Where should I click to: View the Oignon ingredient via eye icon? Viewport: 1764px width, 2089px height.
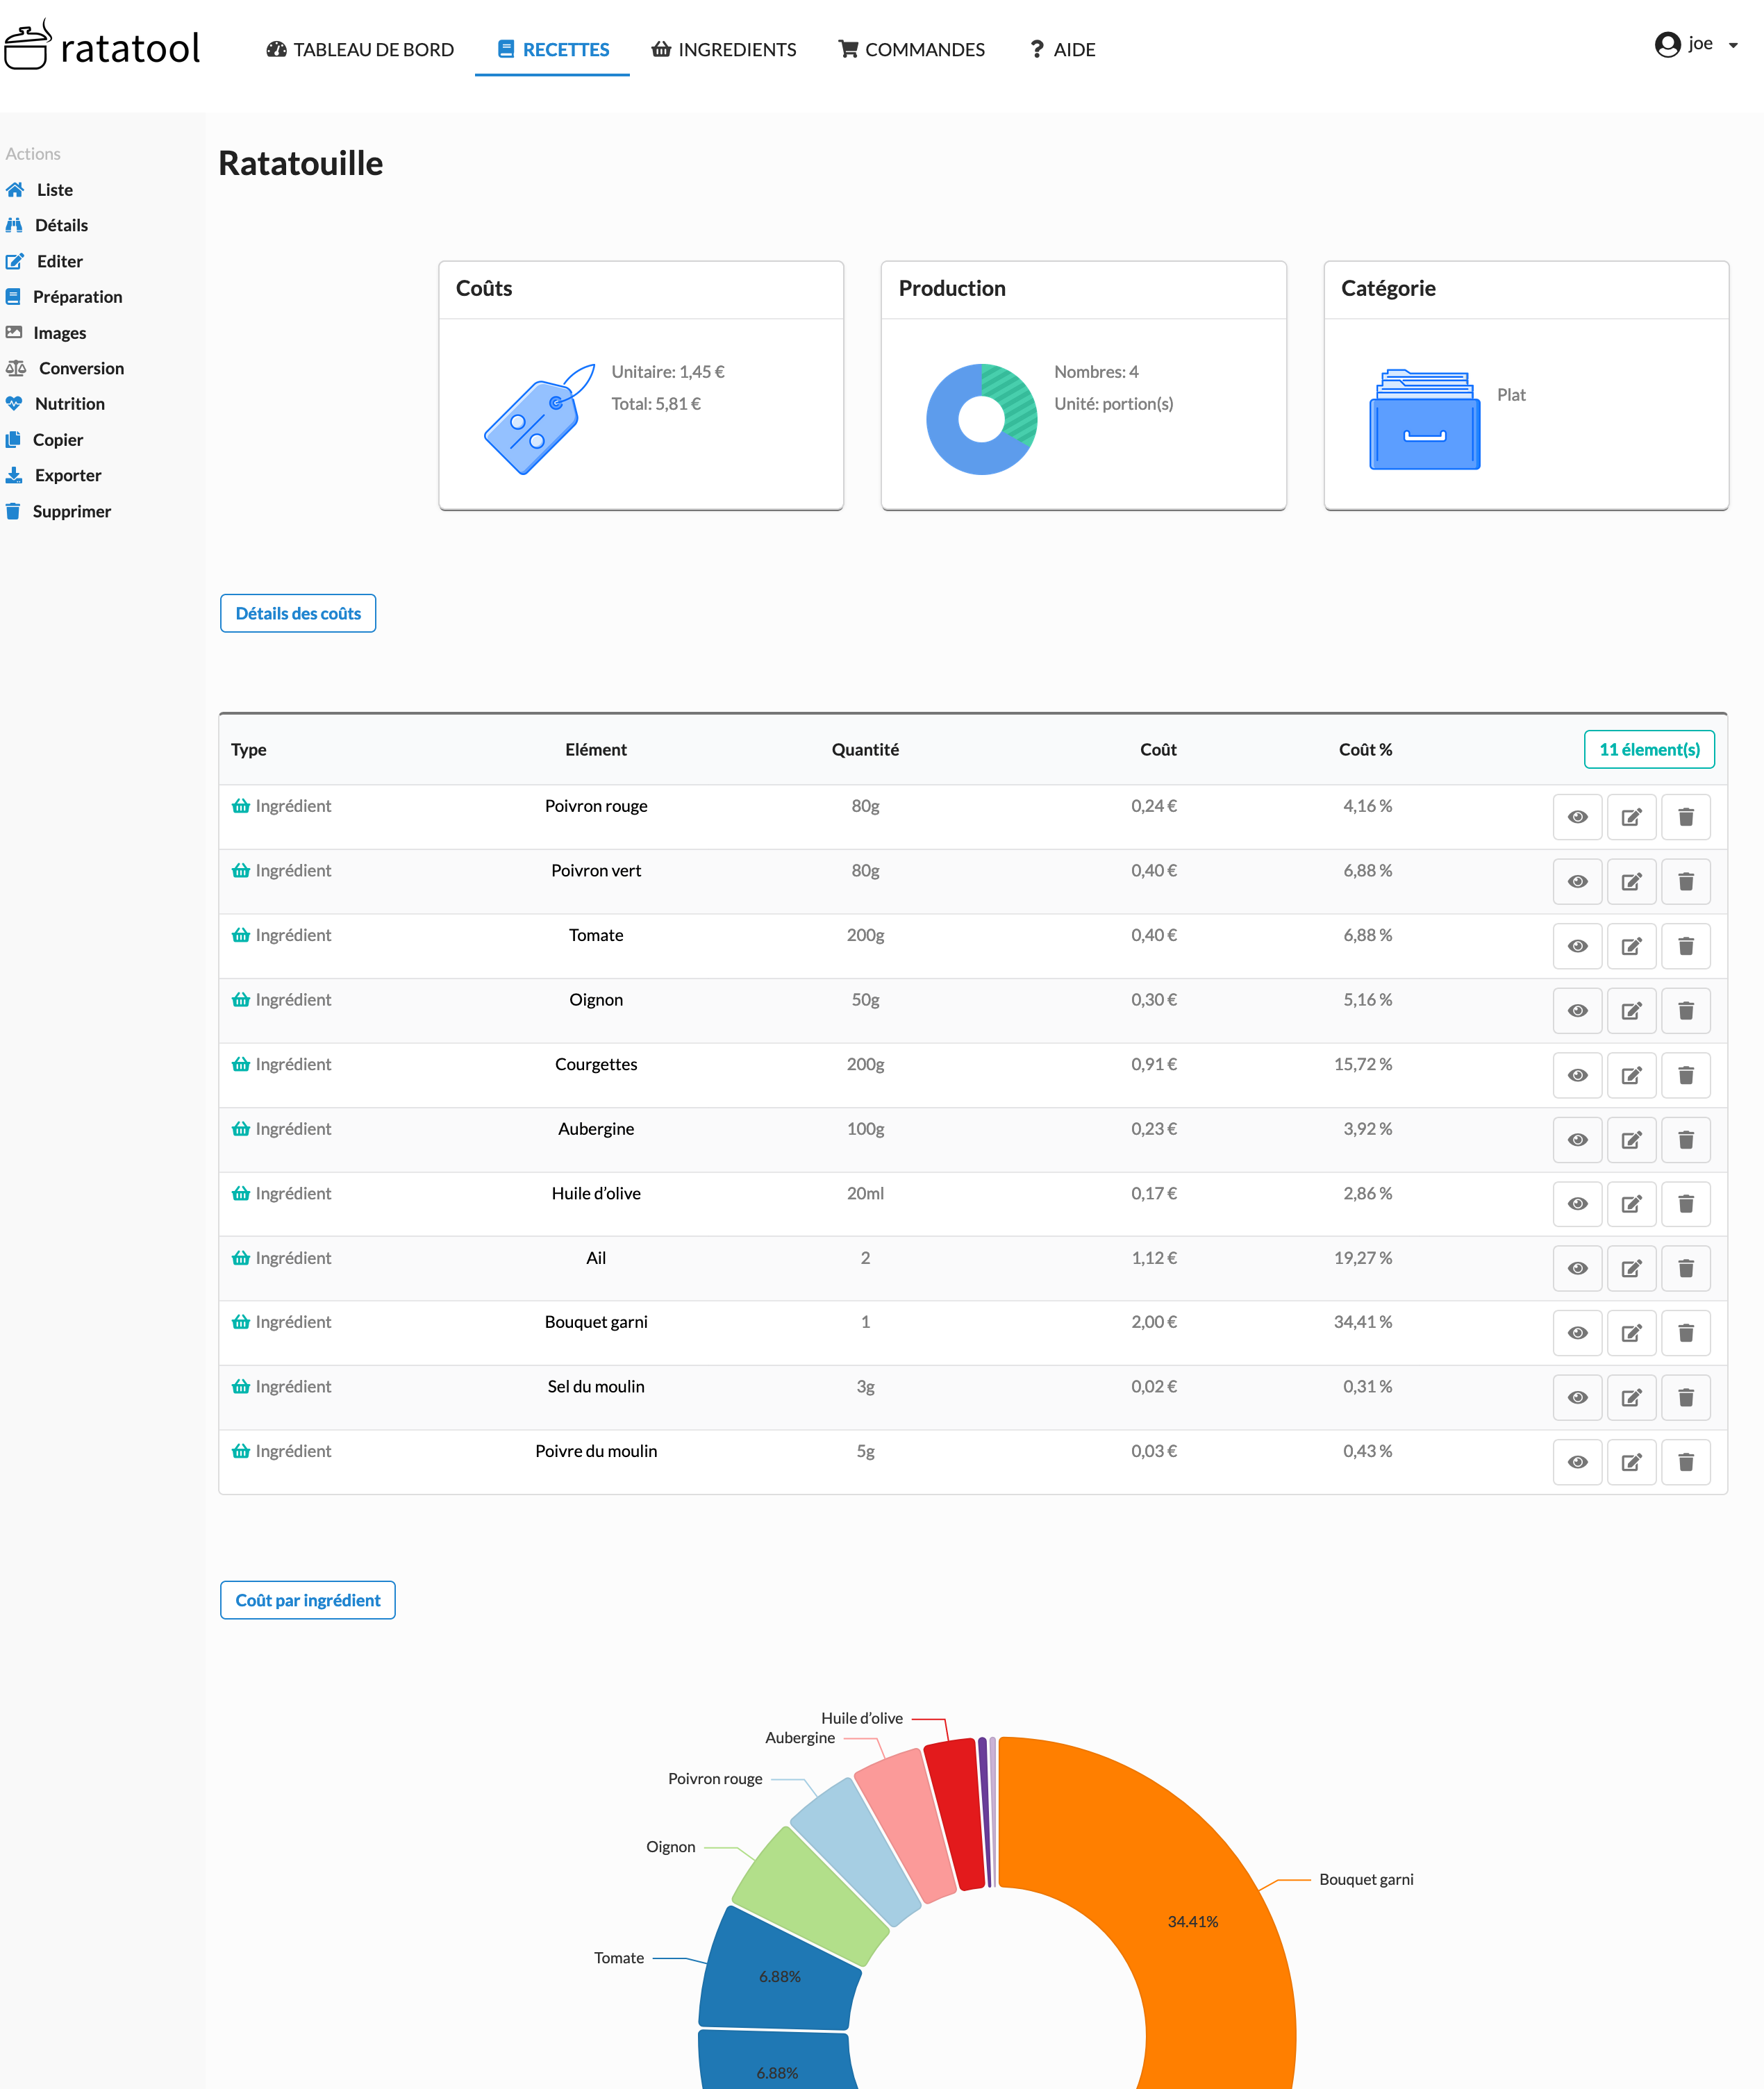tap(1577, 1011)
